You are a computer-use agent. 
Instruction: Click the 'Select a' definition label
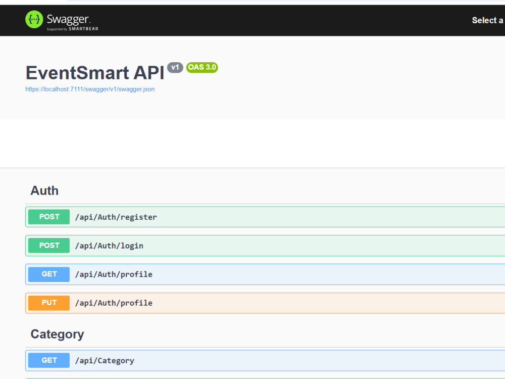coord(488,20)
